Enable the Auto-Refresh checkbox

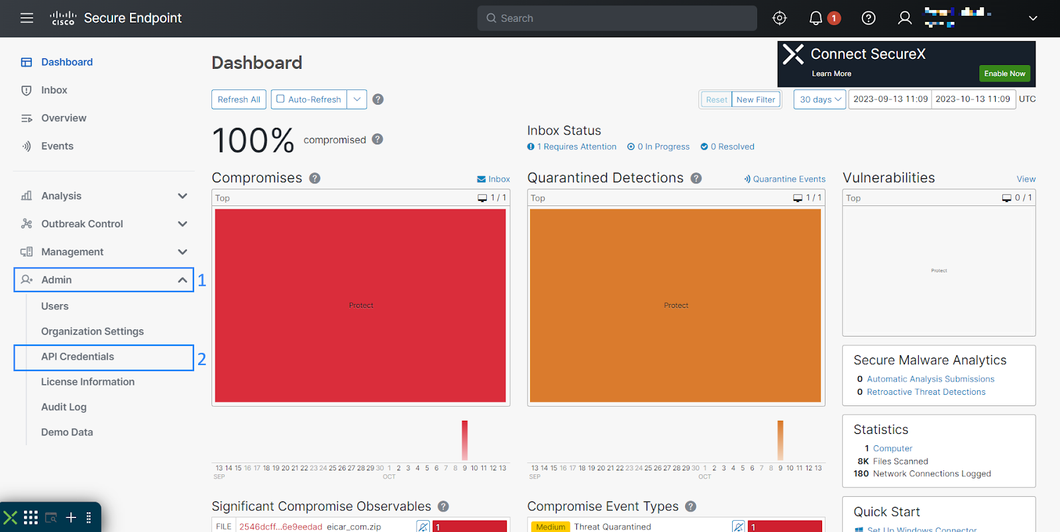[x=281, y=99]
